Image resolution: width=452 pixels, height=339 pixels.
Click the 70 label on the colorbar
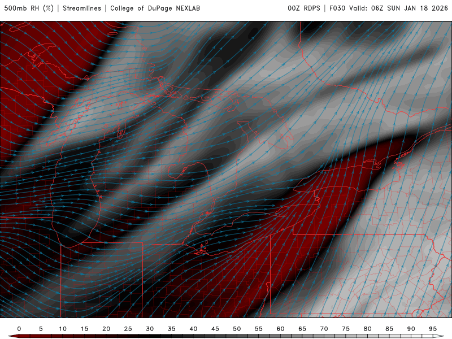(324, 329)
